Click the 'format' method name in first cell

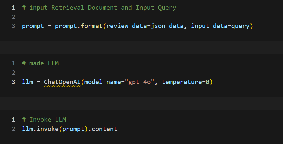[92, 26]
